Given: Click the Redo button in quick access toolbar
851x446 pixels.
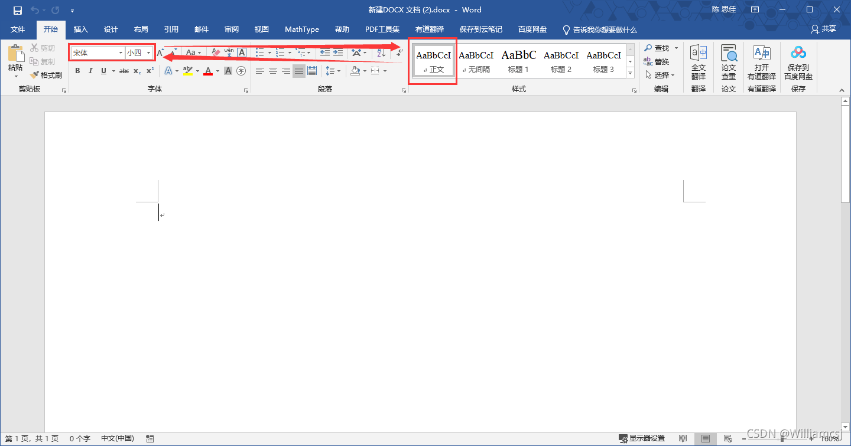Looking at the screenshot, I should [x=55, y=10].
